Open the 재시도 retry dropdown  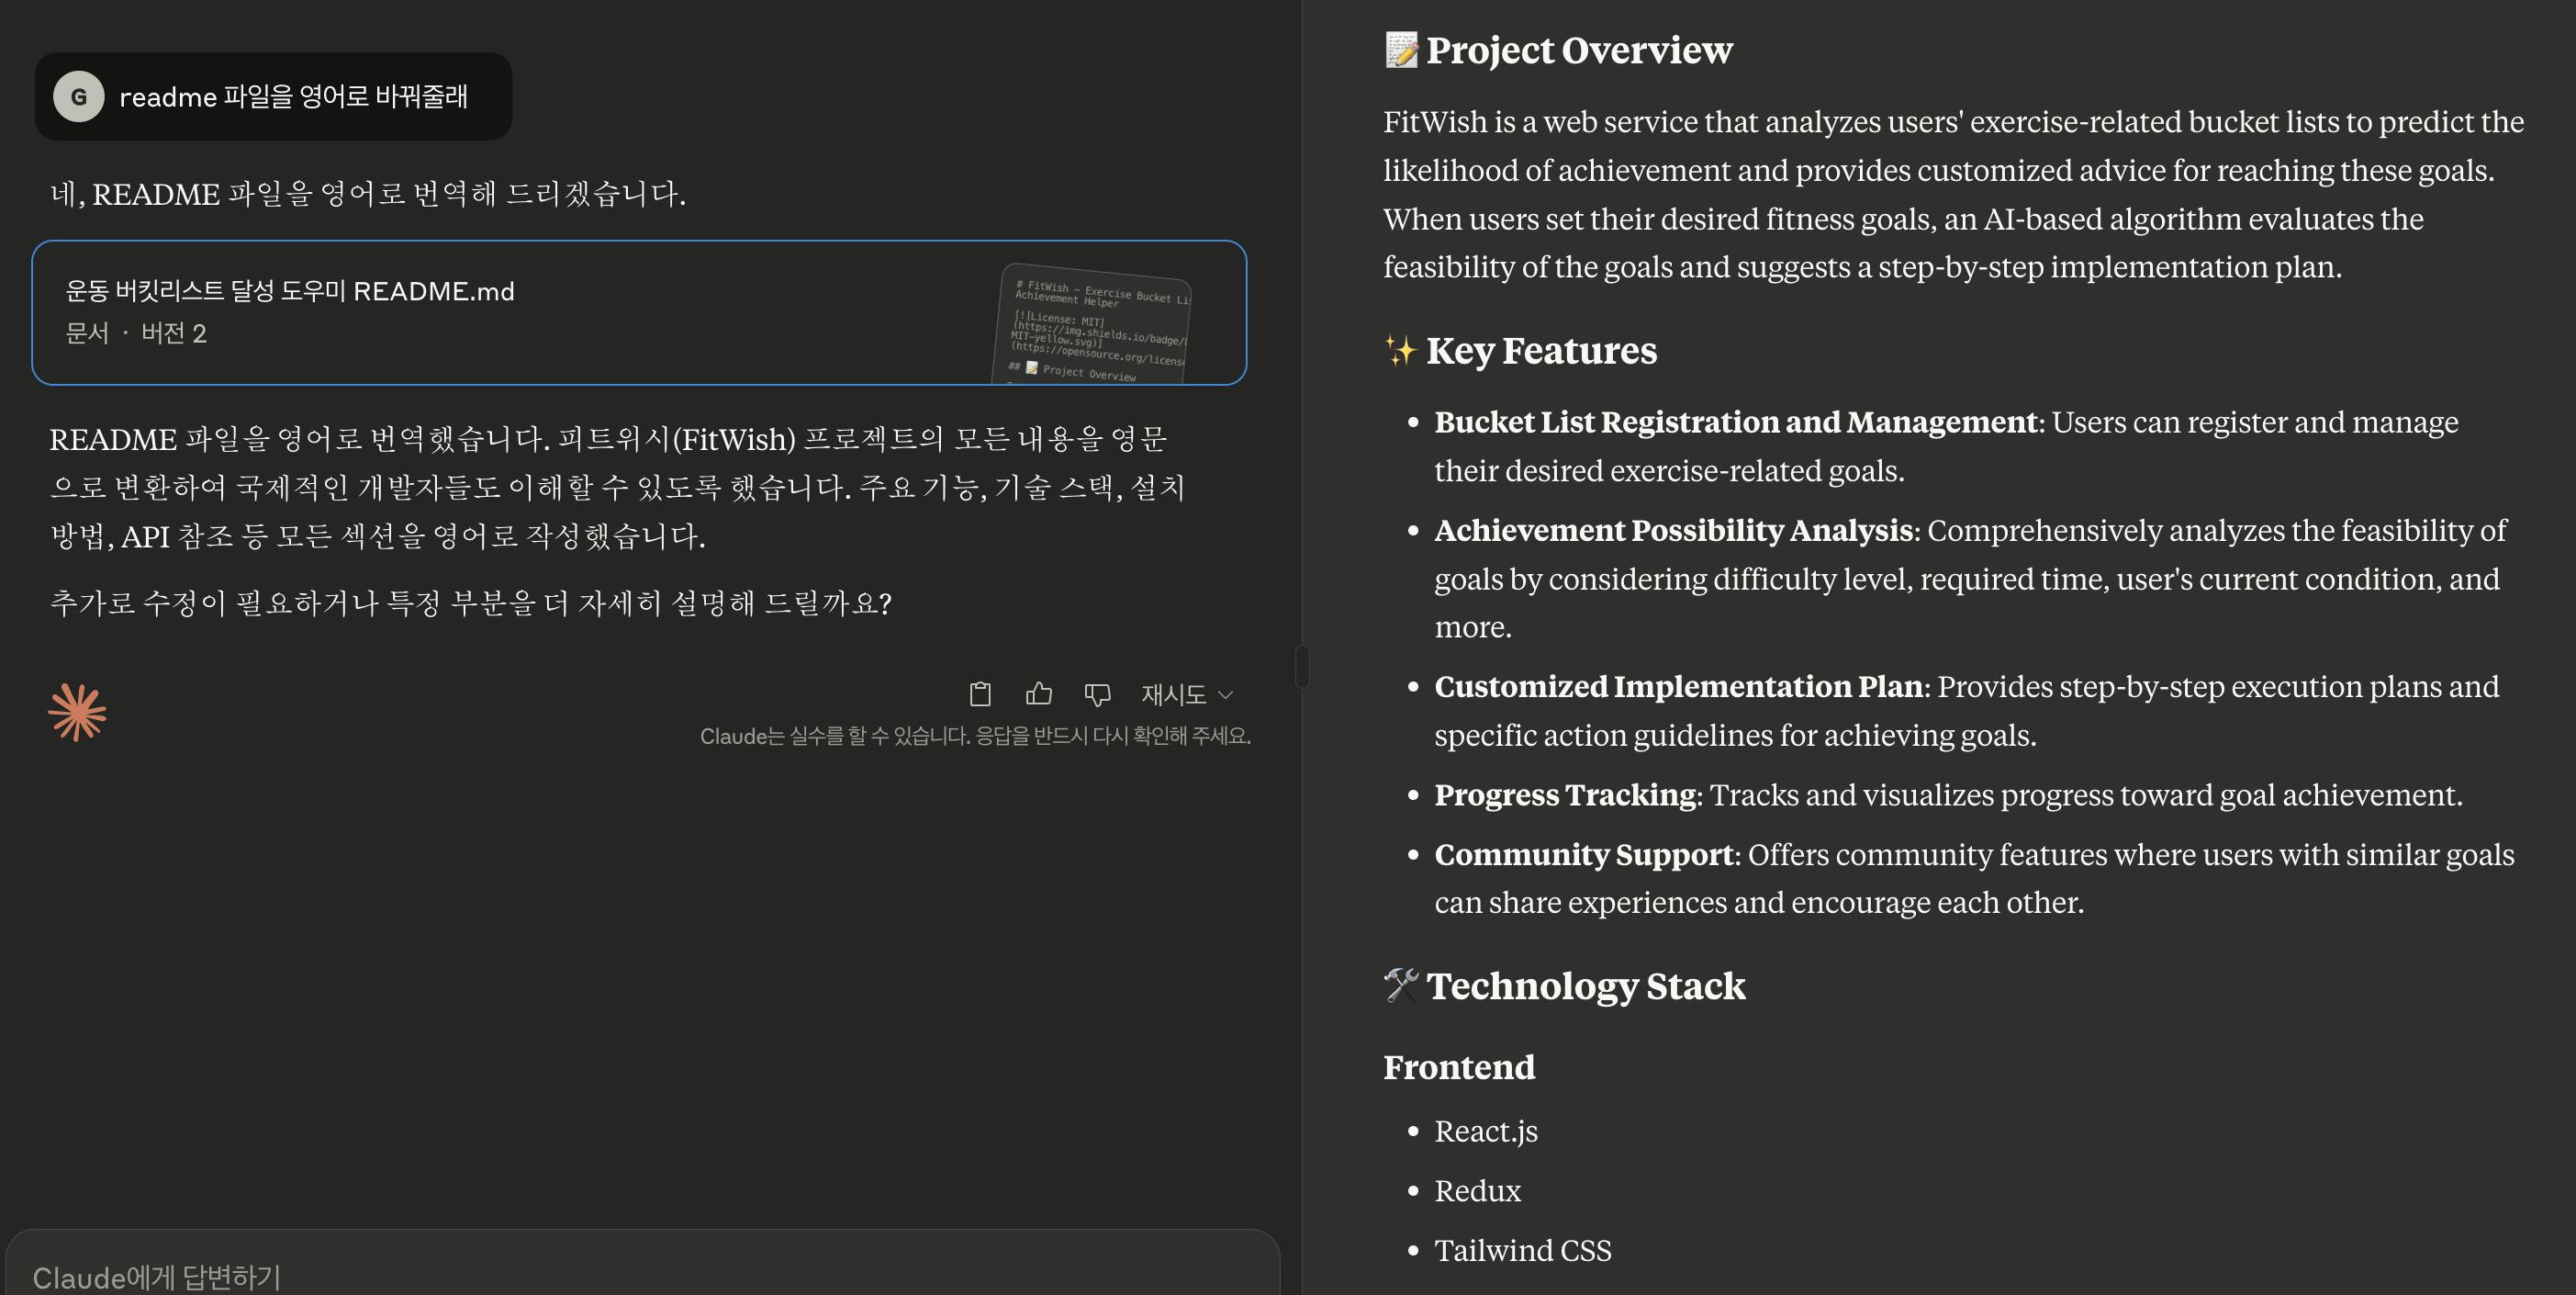[x=1174, y=693]
